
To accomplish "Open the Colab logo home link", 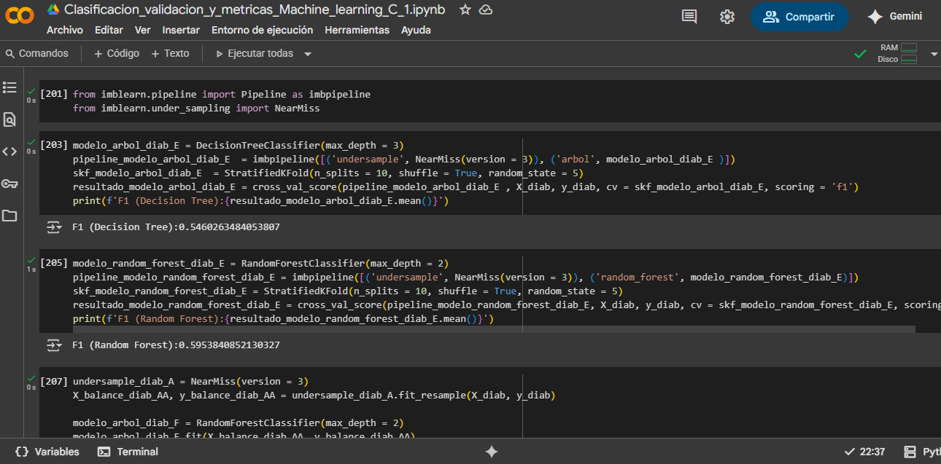I will click(x=19, y=16).
